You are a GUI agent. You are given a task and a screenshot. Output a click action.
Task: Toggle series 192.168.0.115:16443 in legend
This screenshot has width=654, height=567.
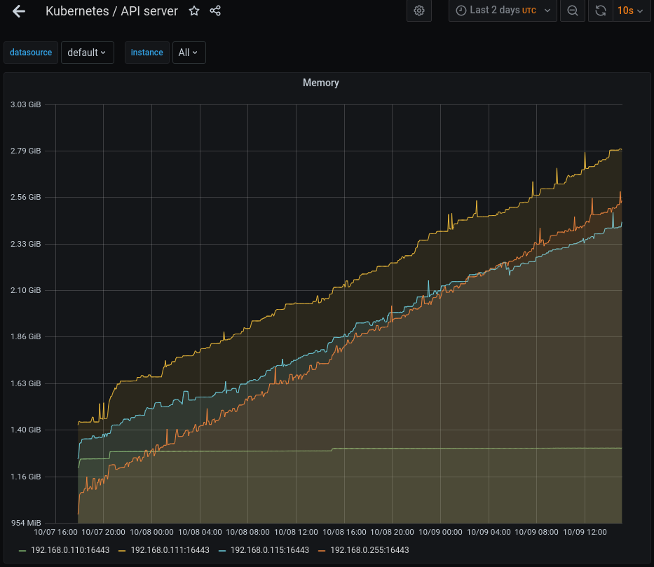point(269,550)
